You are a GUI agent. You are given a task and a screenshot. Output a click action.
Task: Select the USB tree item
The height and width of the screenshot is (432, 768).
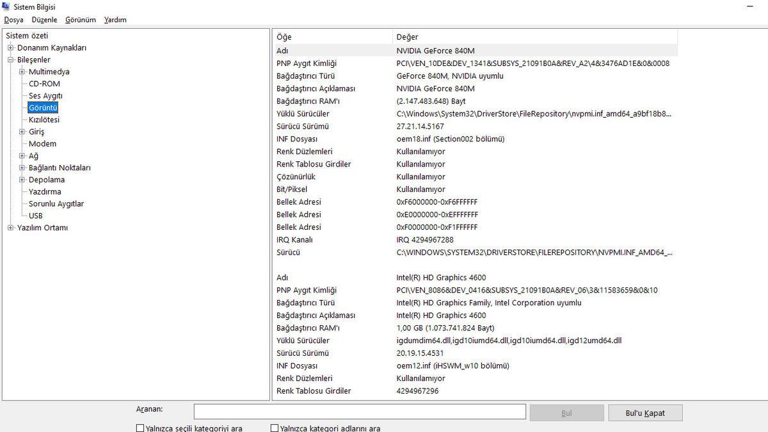(36, 216)
